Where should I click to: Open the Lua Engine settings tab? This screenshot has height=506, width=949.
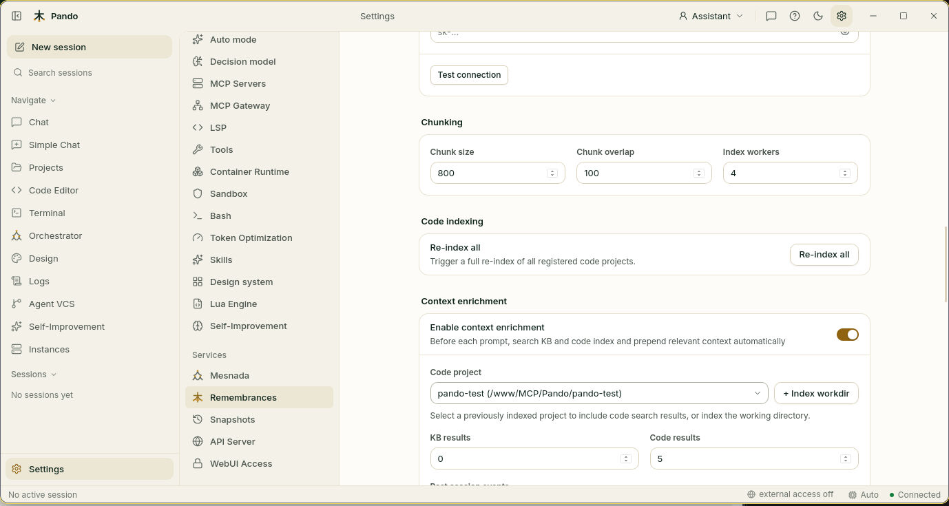point(259,304)
